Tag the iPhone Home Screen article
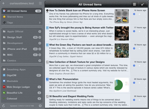This screenshot has height=109, width=149. coord(145,14)
